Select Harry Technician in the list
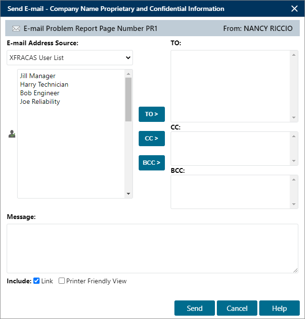Image resolution: width=305 pixels, height=319 pixels. tap(44, 84)
